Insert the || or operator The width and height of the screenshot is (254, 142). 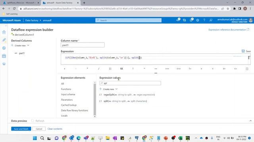click(110, 69)
